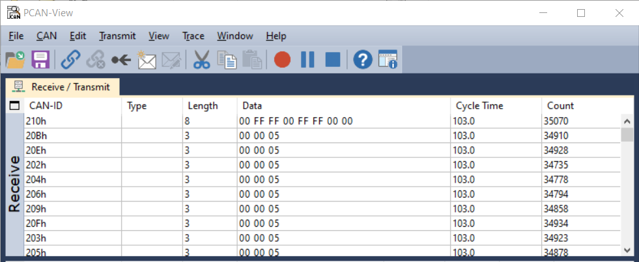The width and height of the screenshot is (639, 262).
Task: Click the Paste clipboard icon
Action: tap(252, 60)
